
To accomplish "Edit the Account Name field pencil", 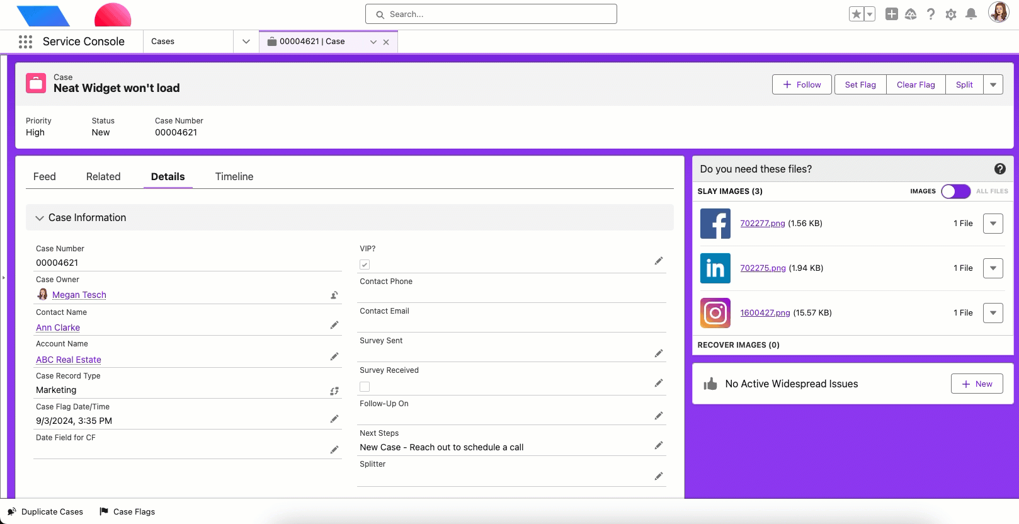I will (334, 356).
